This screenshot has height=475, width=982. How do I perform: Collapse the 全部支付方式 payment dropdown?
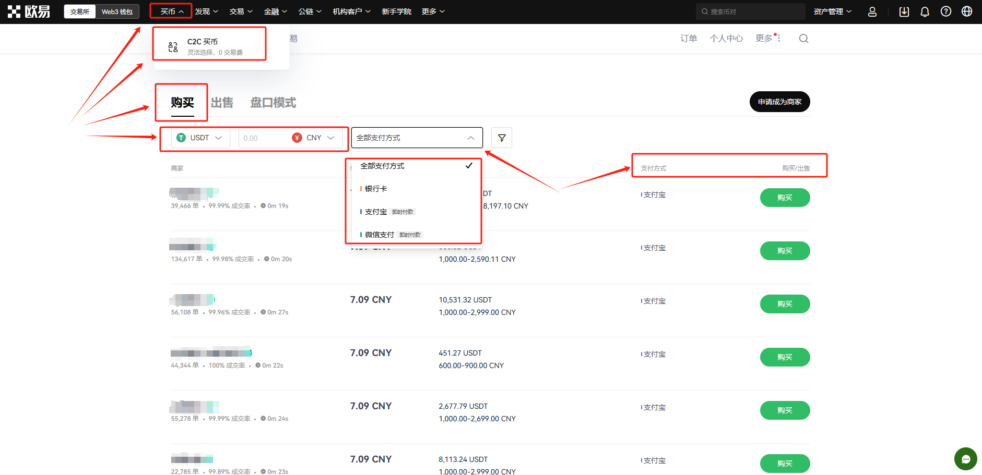[417, 138]
